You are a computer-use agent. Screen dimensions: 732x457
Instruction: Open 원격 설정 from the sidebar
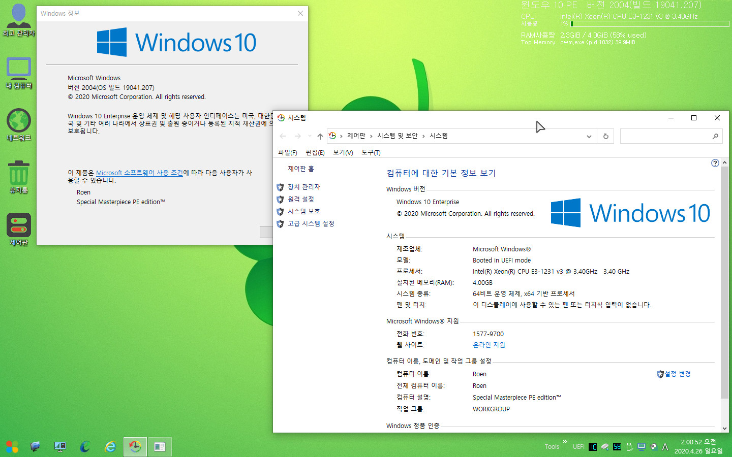[x=301, y=199]
